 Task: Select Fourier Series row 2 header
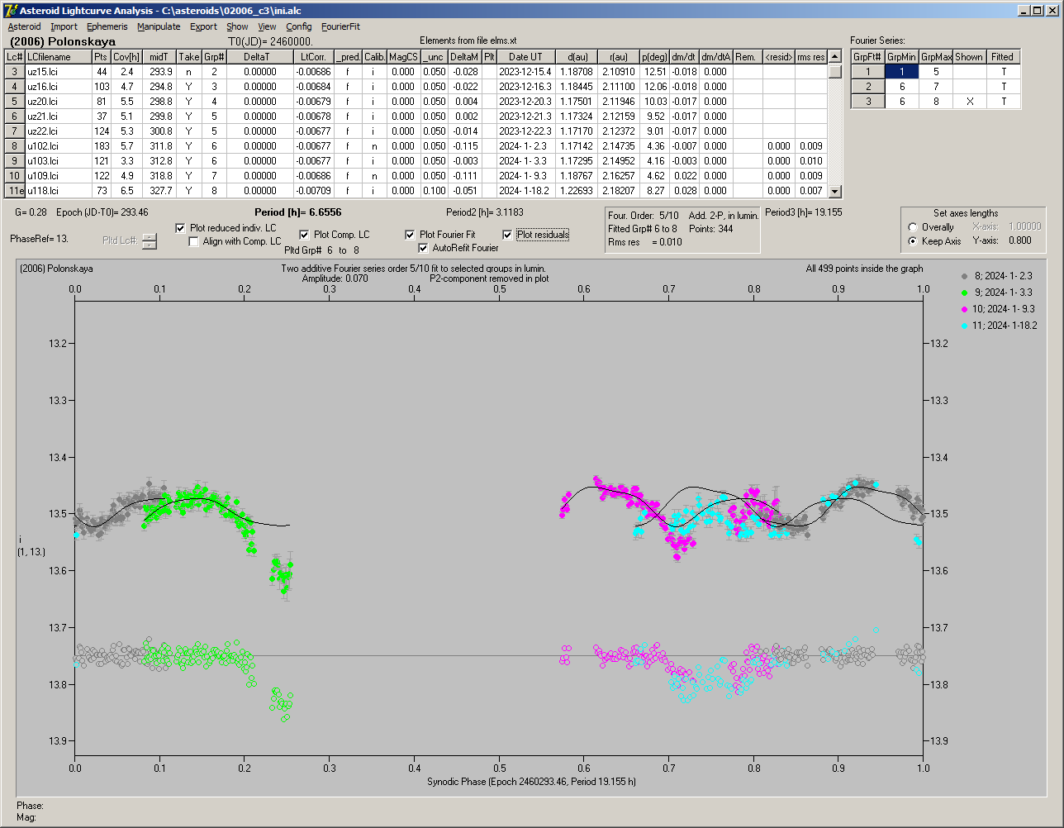pos(868,87)
